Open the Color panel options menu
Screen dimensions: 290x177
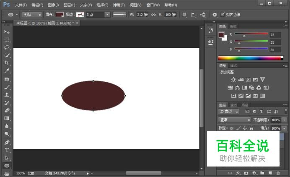click(285, 26)
